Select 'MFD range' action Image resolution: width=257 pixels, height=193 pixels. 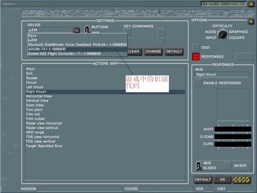click(x=105, y=132)
